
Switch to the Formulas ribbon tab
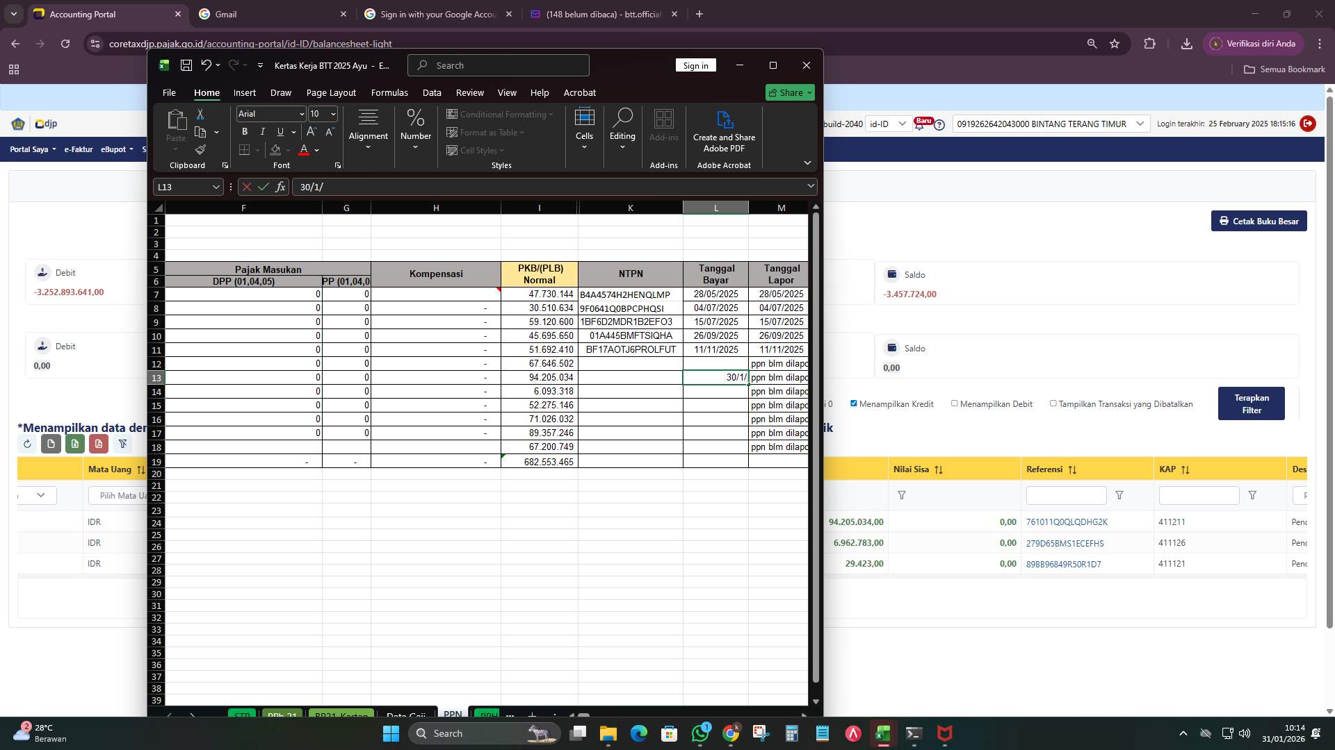click(x=390, y=92)
